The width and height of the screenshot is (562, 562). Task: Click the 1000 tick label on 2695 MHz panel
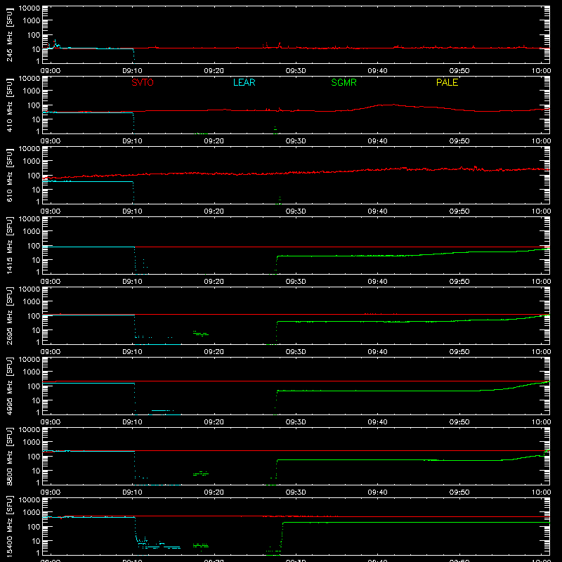point(31,302)
